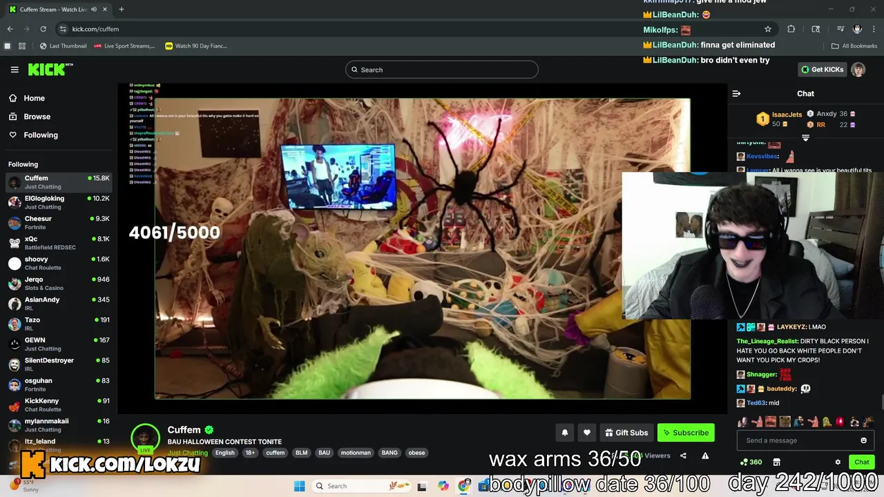Click the motionman stream tag
Image resolution: width=884 pixels, height=497 pixels.
pos(356,453)
